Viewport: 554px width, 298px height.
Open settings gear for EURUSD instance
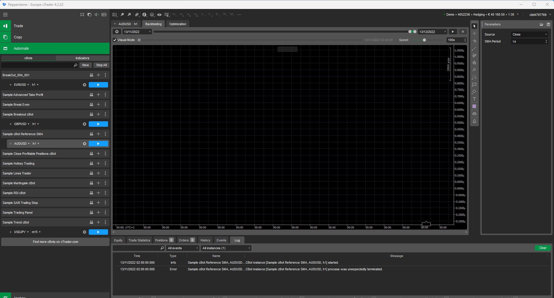pyautogui.click(x=84, y=85)
